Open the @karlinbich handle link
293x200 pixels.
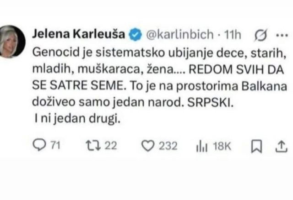[180, 35]
